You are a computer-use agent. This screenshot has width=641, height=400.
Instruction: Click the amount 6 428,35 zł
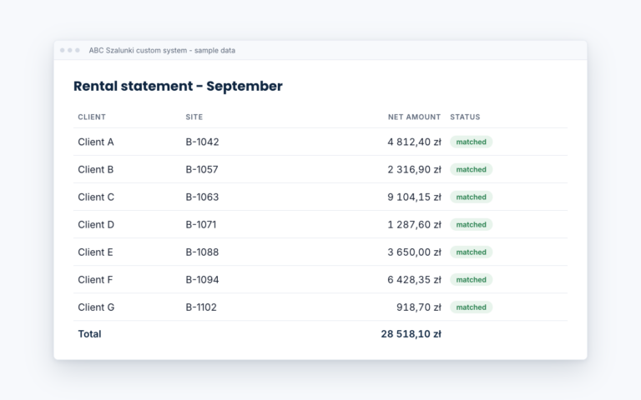tap(415, 280)
